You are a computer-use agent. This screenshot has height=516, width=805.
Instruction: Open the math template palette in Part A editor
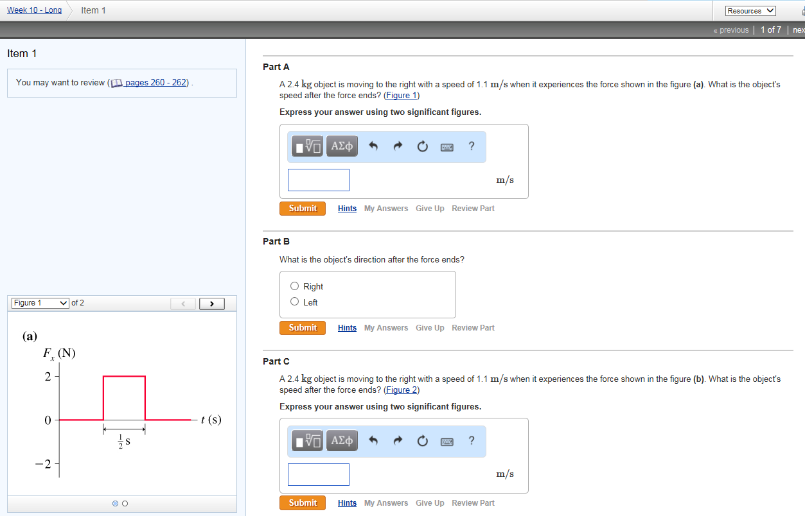(x=307, y=146)
